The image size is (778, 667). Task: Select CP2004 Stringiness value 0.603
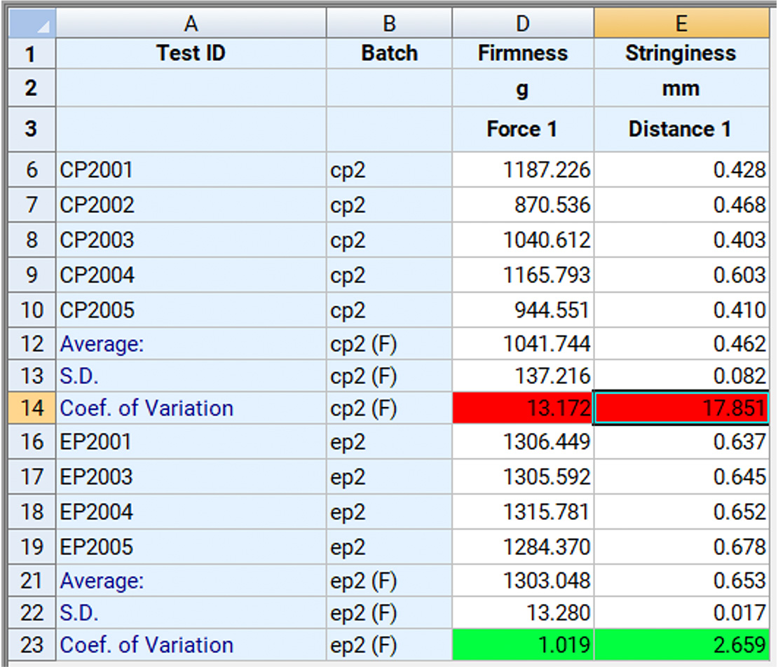681,275
